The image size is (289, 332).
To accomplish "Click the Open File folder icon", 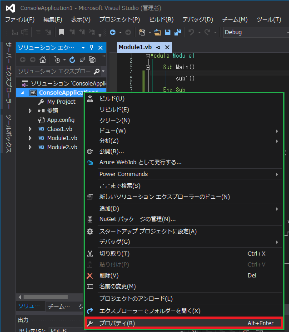I will pyautogui.click(x=158, y=32).
